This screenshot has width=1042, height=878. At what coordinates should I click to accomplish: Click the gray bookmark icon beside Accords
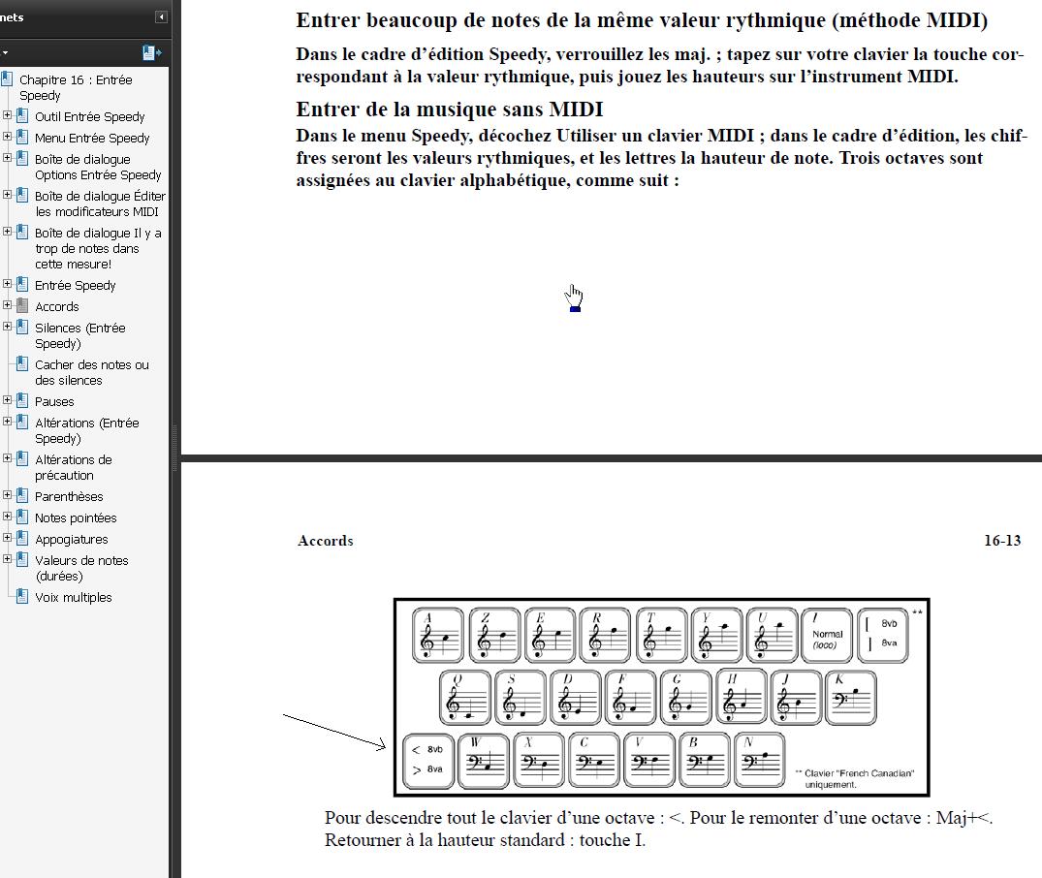point(20,306)
